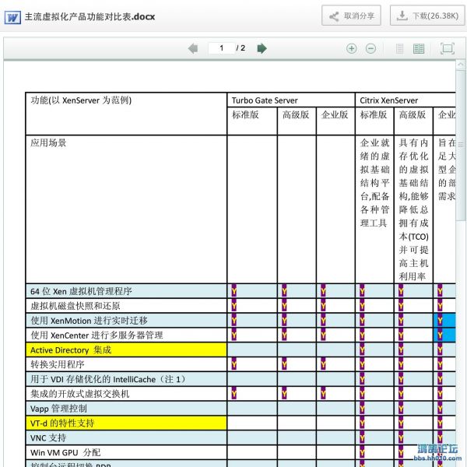467x467 pixels.
Task: Click the row 使用 XenMotion 进行实时迁移
Action: (126, 321)
